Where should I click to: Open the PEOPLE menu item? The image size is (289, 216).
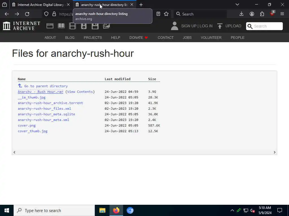[237, 37]
